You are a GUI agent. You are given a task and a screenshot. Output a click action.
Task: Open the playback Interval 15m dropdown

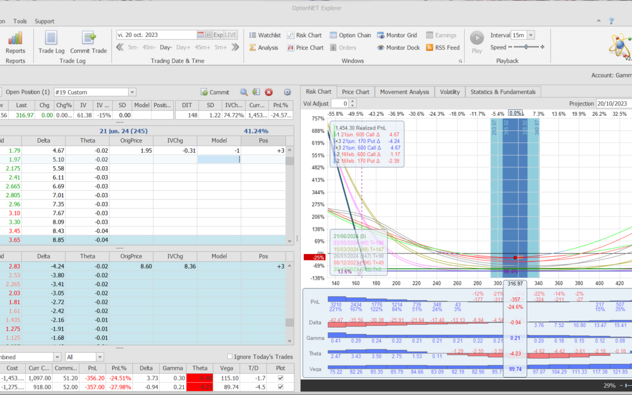pyautogui.click(x=531, y=35)
